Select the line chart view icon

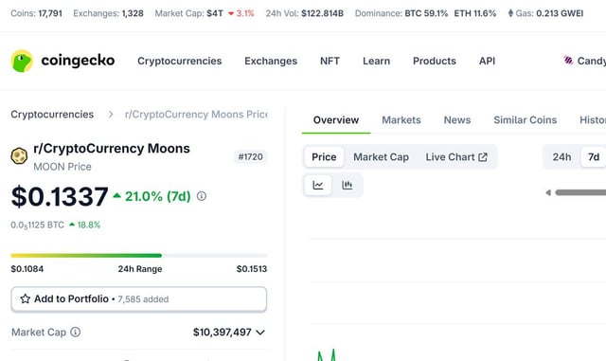[318, 185]
